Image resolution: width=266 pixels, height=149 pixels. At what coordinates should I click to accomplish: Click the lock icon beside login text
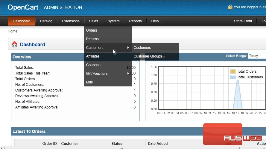click(x=230, y=7)
